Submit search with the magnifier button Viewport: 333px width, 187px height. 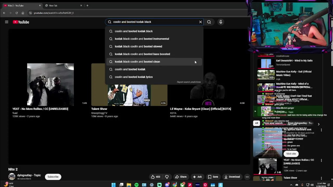tap(209, 22)
